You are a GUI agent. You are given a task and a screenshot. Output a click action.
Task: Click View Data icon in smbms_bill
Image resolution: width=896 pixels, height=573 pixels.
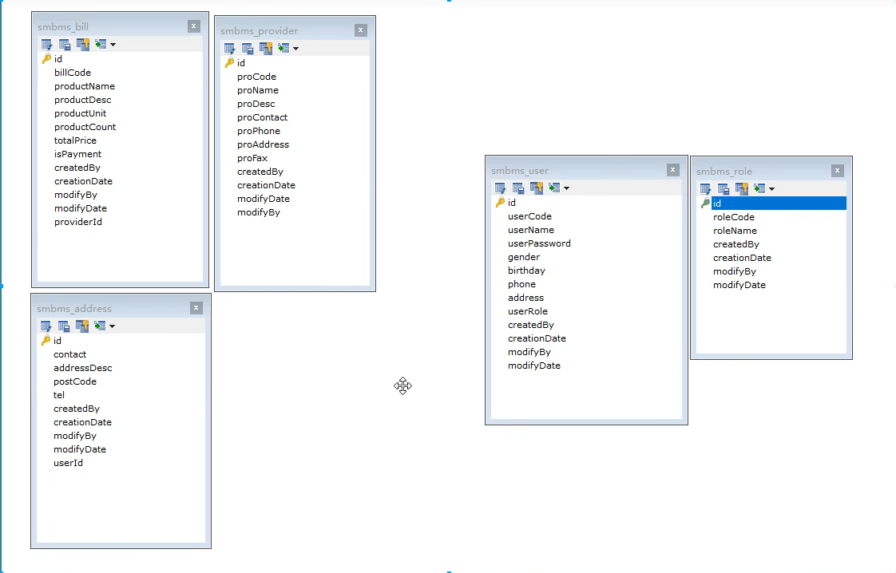point(101,44)
